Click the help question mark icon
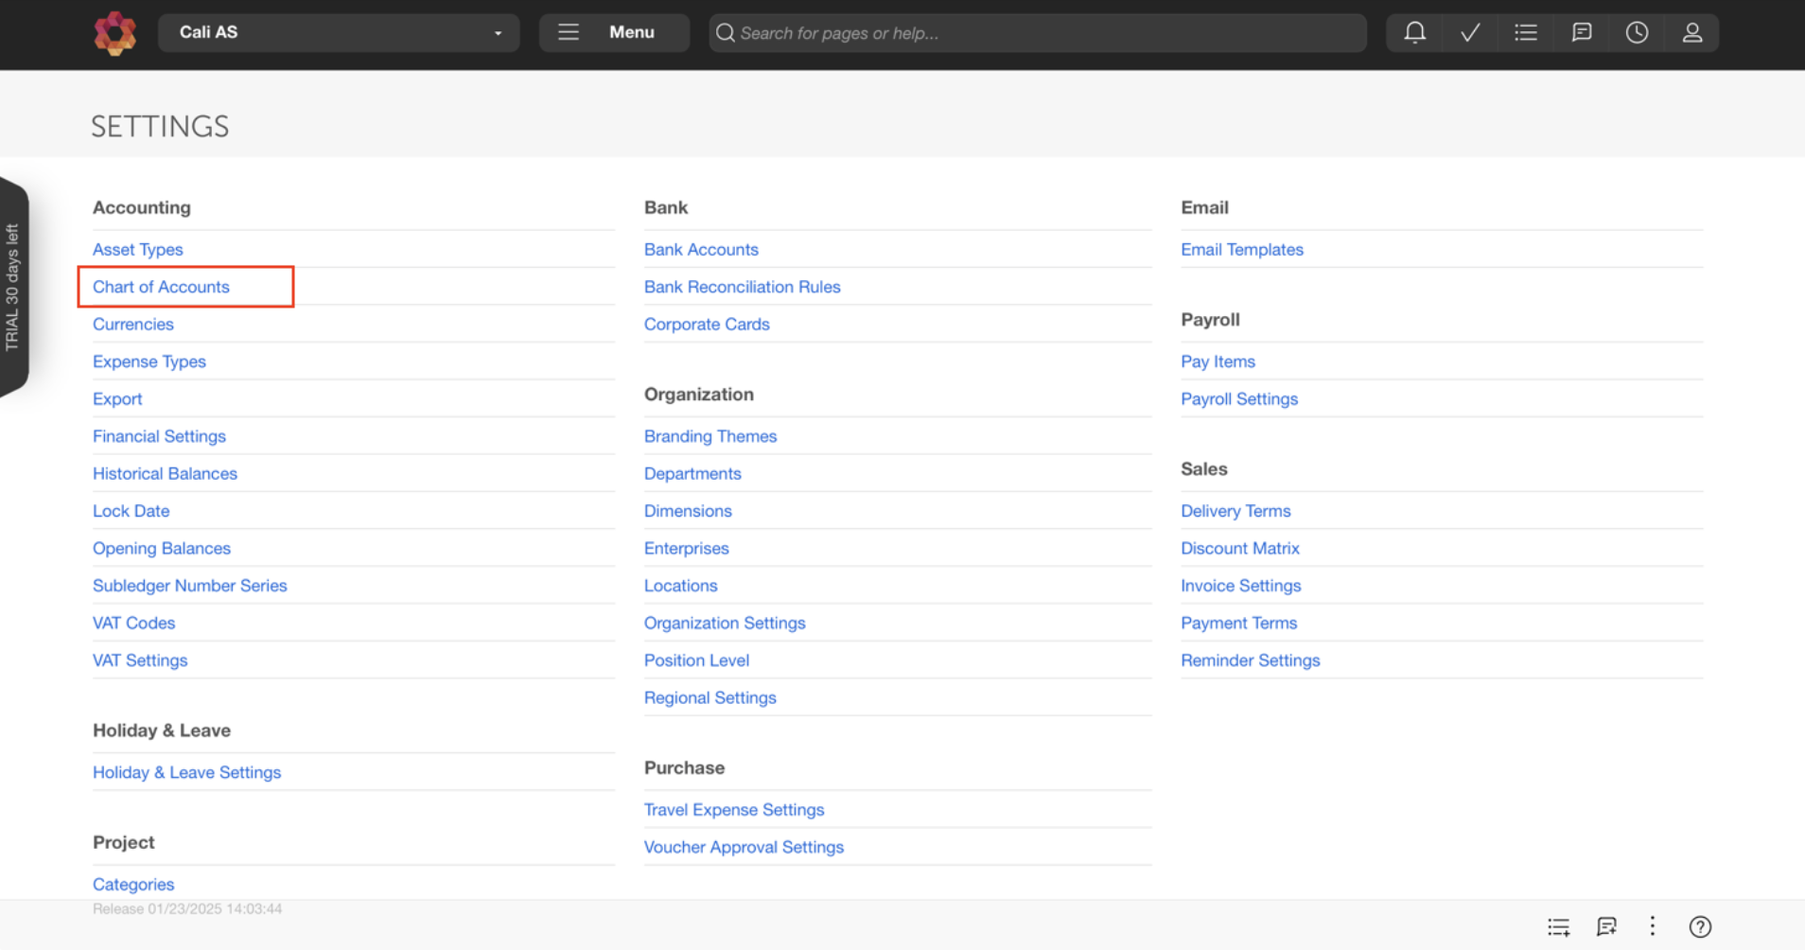The height and width of the screenshot is (950, 1805). pos(1700,926)
